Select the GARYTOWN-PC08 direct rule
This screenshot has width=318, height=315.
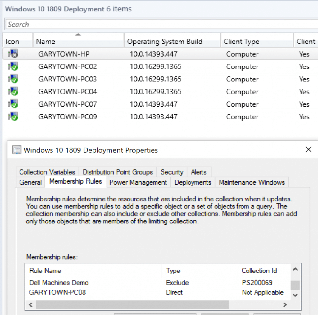(x=57, y=292)
